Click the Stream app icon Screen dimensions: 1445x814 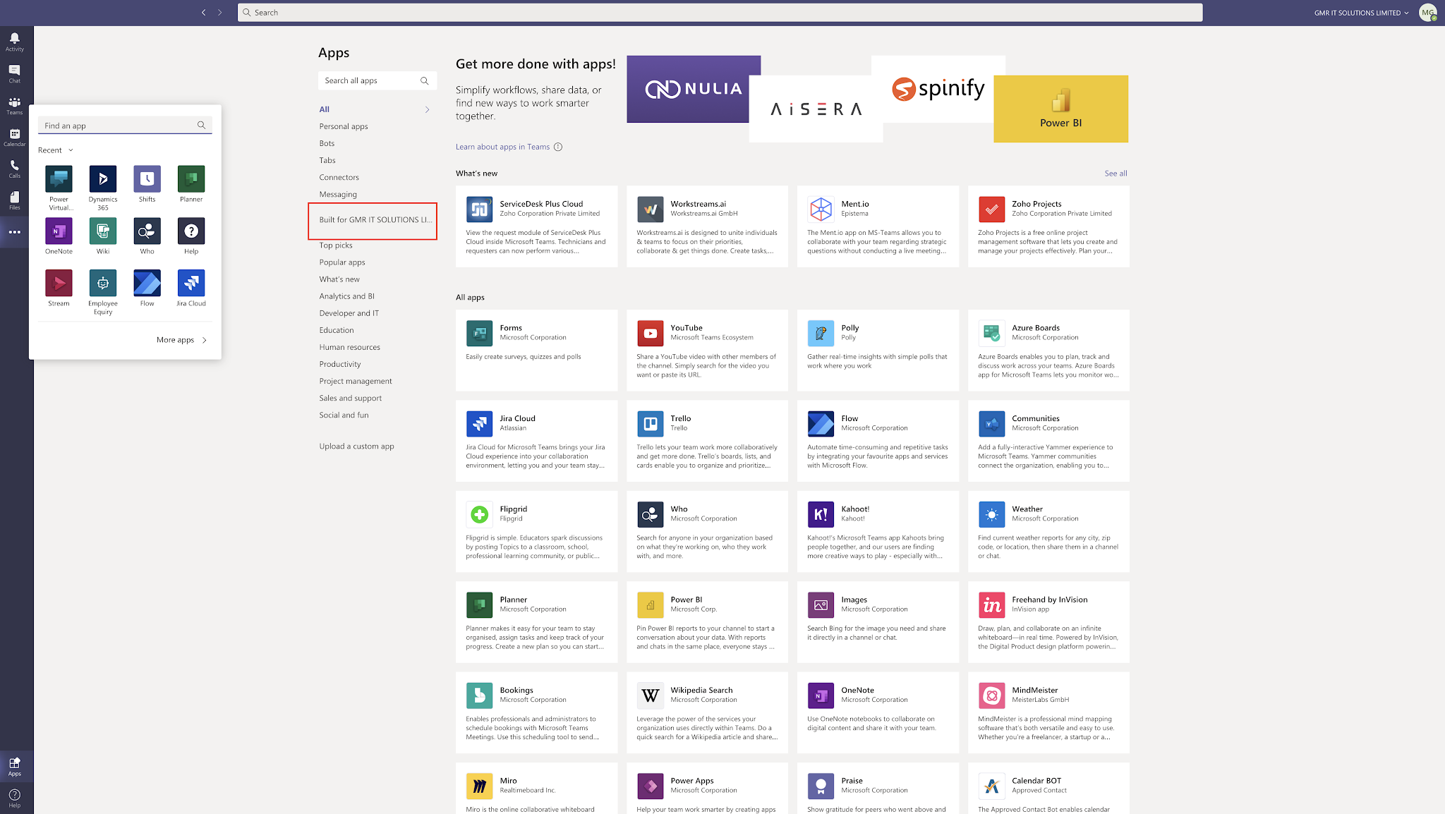coord(59,284)
